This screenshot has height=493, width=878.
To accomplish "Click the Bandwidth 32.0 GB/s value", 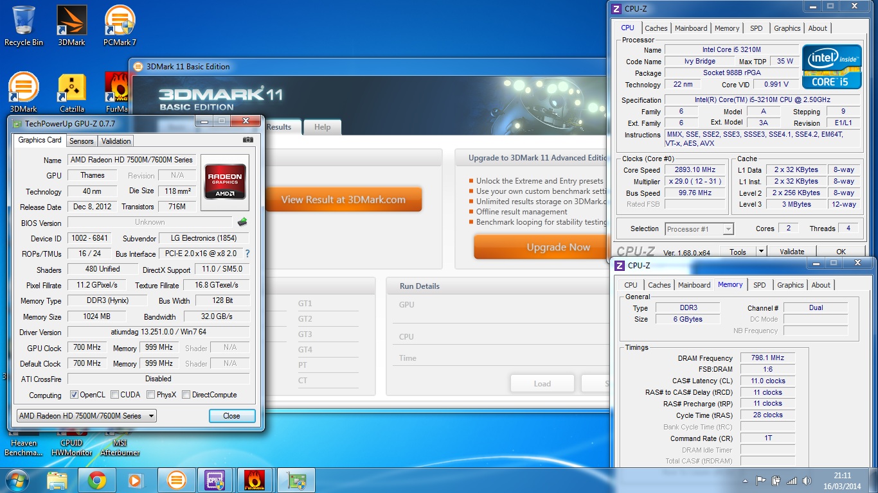I will (x=217, y=316).
